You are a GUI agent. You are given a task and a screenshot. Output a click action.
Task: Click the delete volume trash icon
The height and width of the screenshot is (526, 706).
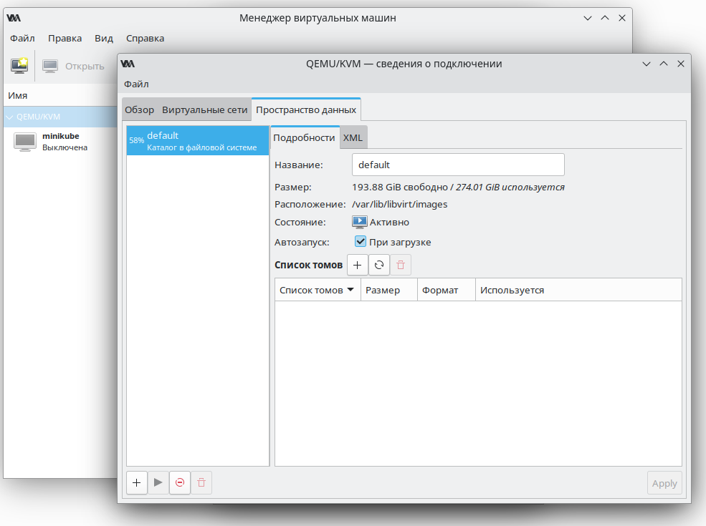coord(401,265)
